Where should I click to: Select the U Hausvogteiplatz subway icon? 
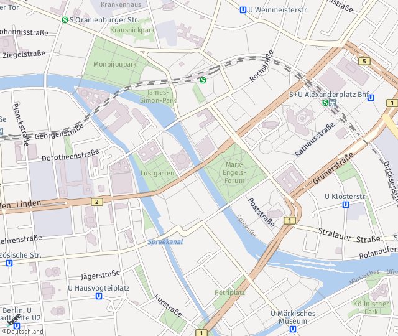99,296
